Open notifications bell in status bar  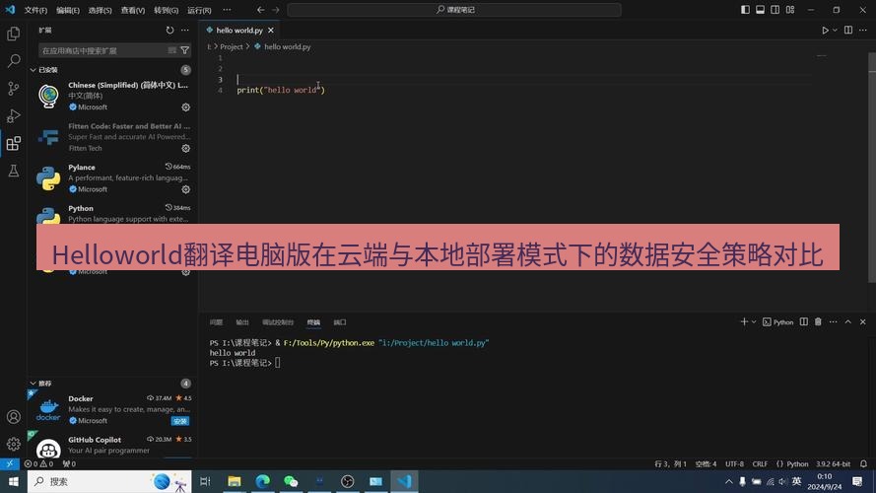coord(863,464)
